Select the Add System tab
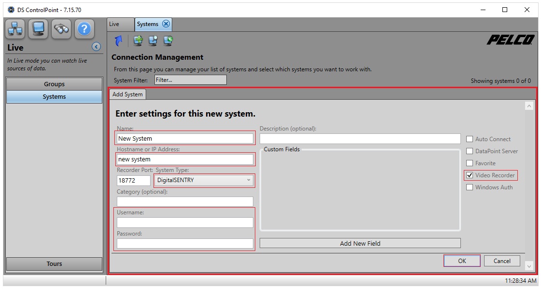Screen dimensions: 541x290 pyautogui.click(x=127, y=94)
